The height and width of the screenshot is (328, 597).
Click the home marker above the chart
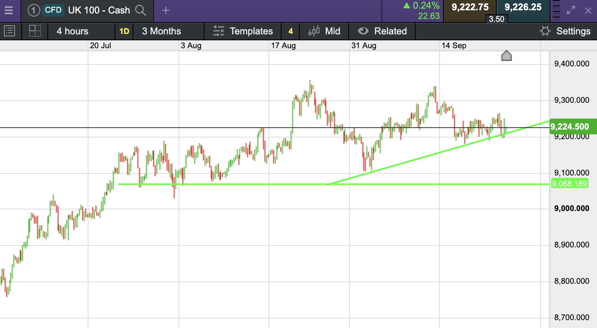tap(506, 56)
